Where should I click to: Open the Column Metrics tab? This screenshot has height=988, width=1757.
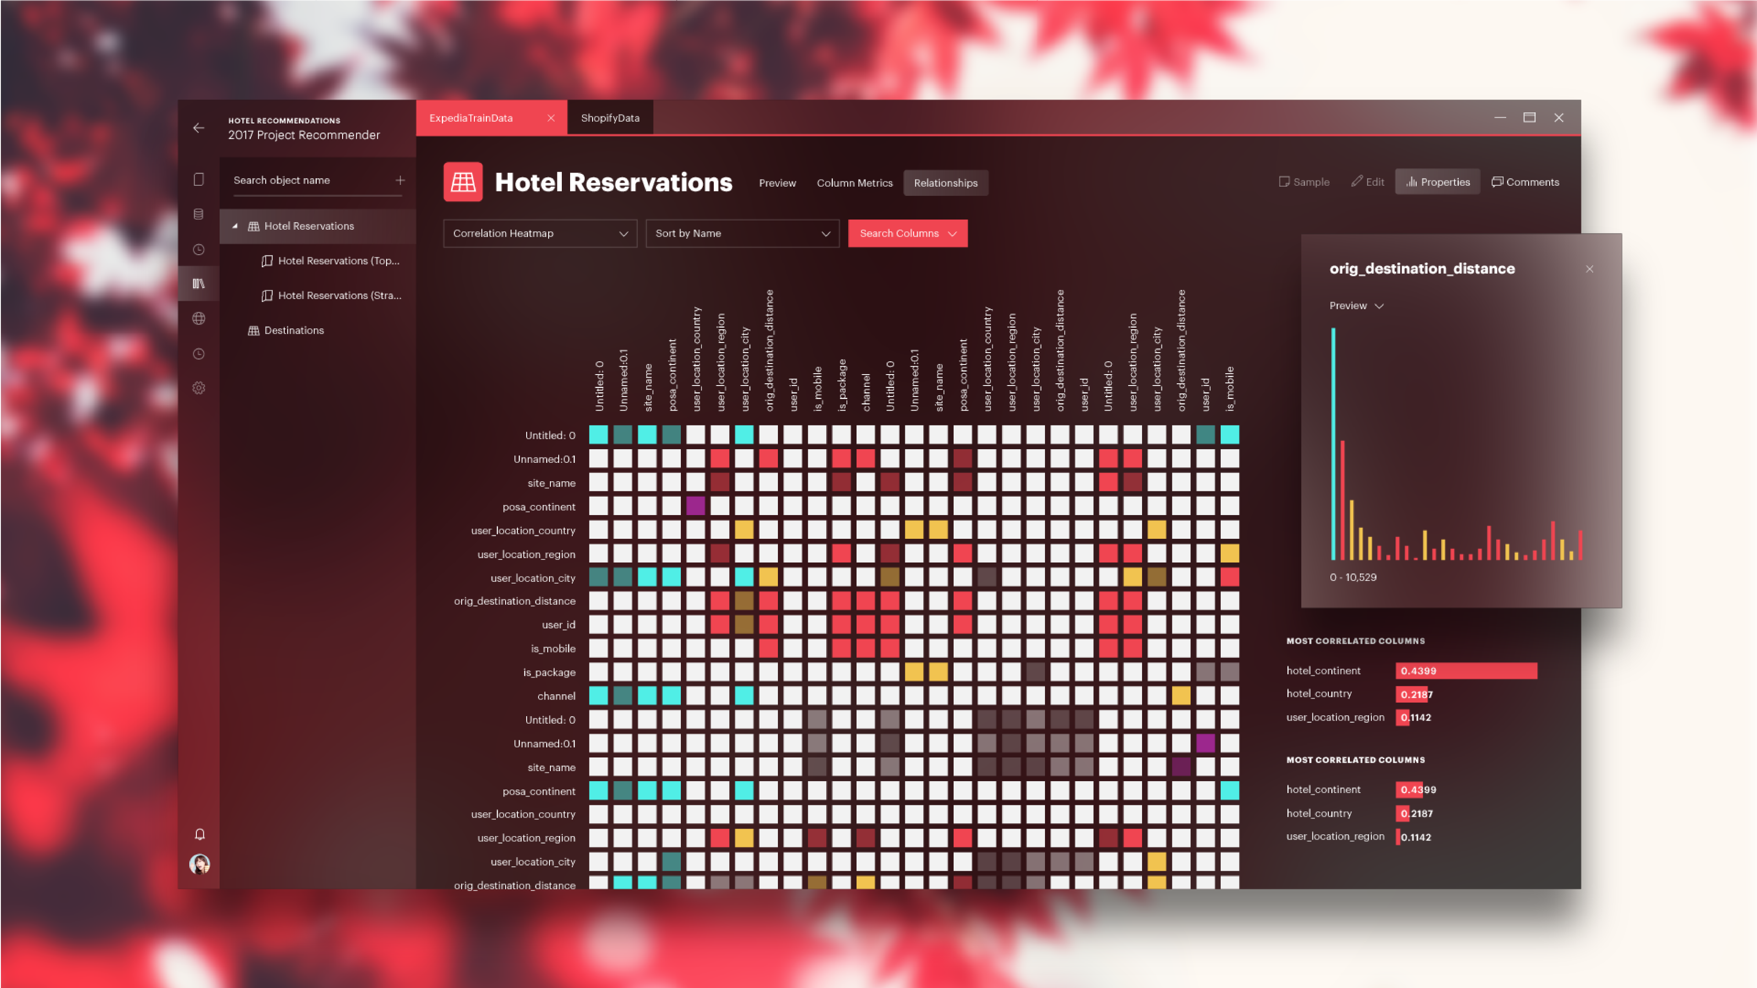(855, 183)
